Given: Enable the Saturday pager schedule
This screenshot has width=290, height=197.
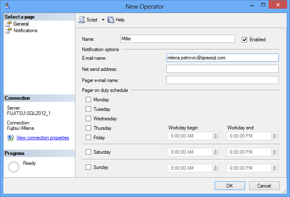Looking at the screenshot, I should click(x=88, y=152).
